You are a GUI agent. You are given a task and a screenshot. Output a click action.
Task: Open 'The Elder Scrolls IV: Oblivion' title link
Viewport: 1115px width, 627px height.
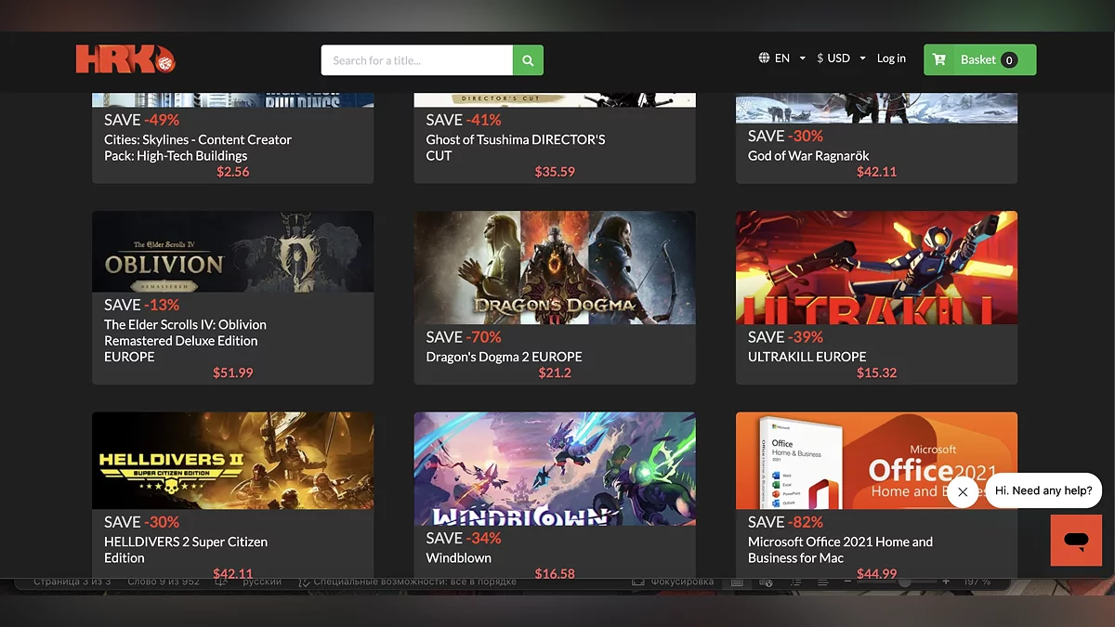[186, 340]
